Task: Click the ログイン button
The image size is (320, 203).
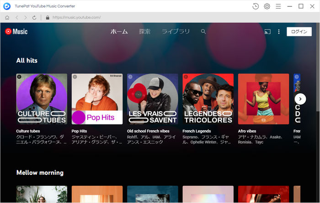Action: 299,31
